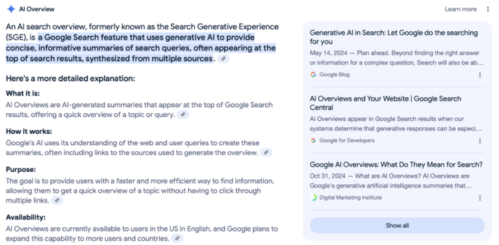Click the Digital Marketing Institute favicon
Screen dimensions: 499x245
tap(313, 198)
